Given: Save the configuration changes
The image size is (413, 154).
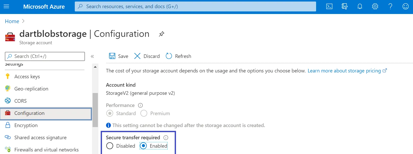Looking at the screenshot, I should (x=119, y=56).
